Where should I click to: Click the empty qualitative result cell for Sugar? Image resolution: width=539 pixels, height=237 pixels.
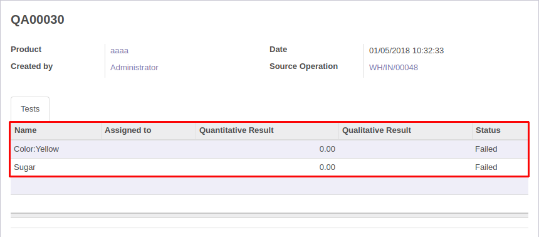(406, 167)
